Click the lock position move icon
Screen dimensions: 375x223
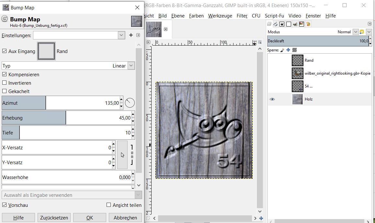288,50
